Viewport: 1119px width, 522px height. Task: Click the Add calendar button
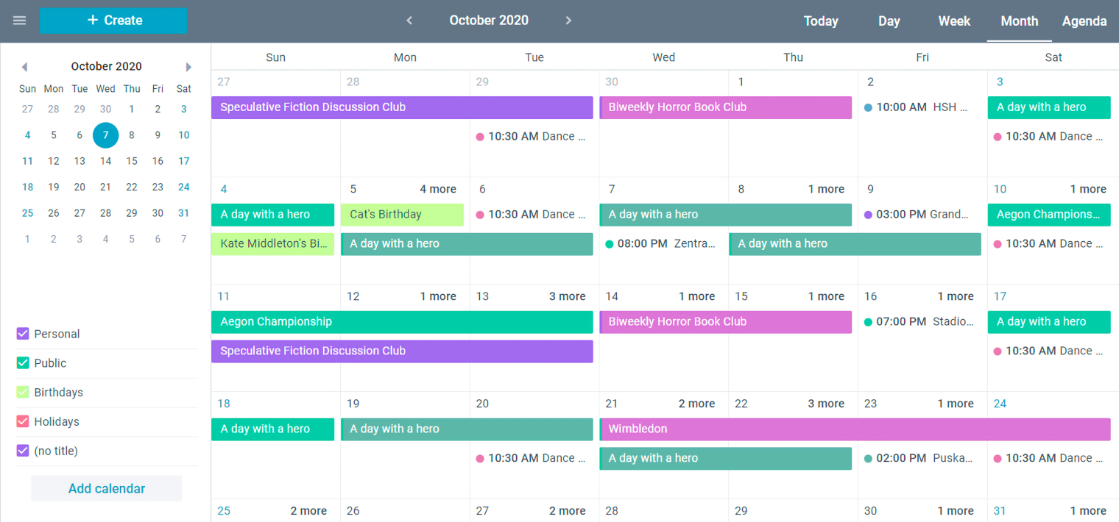click(x=107, y=489)
